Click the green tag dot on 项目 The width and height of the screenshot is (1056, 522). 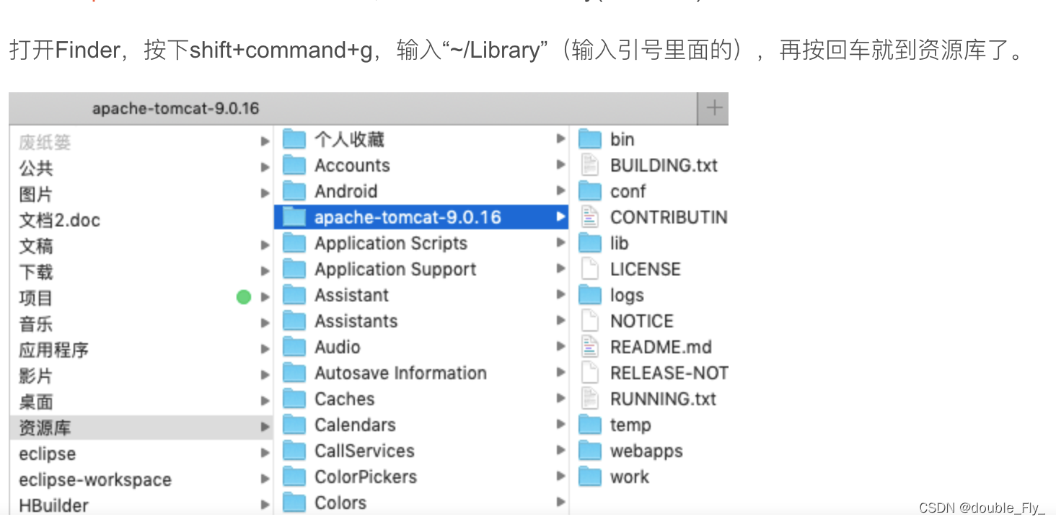point(244,296)
